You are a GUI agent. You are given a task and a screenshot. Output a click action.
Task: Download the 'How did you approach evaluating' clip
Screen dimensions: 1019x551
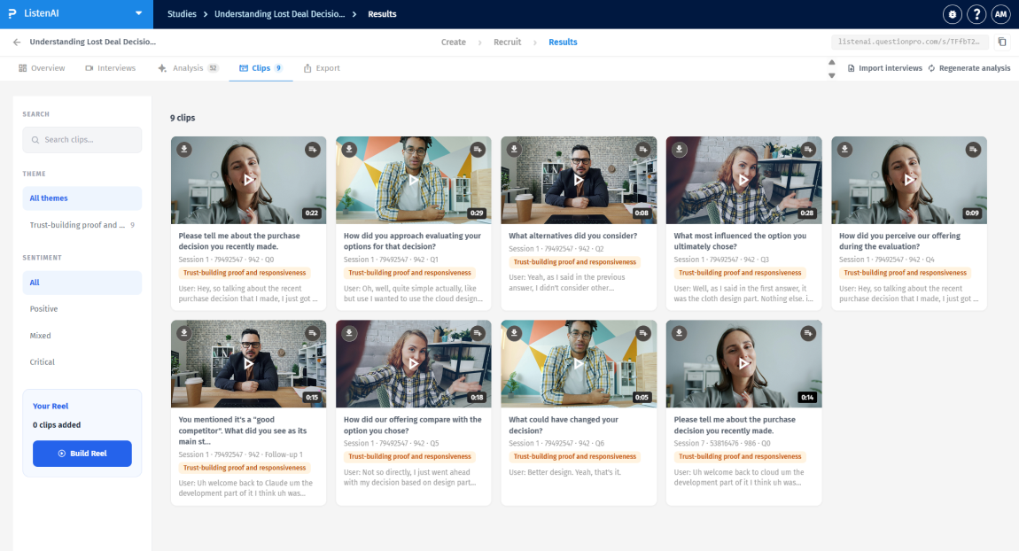coord(350,150)
